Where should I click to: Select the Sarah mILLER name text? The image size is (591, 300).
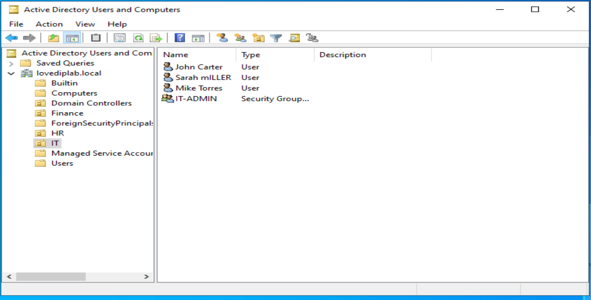click(203, 77)
